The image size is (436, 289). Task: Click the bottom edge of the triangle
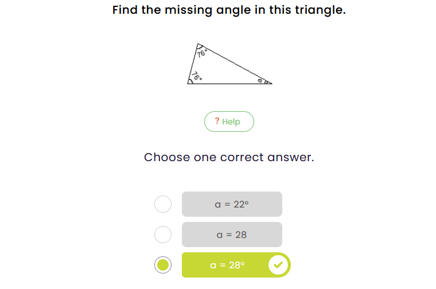tap(229, 84)
